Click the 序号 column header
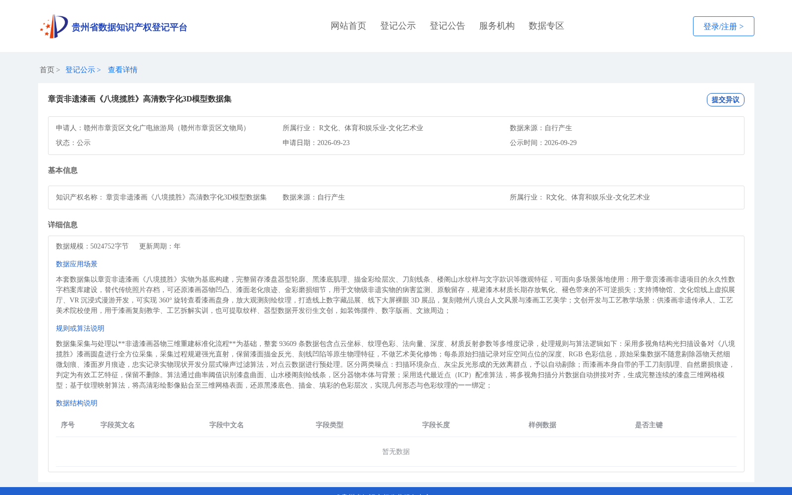This screenshot has height=495, width=792. click(68, 425)
